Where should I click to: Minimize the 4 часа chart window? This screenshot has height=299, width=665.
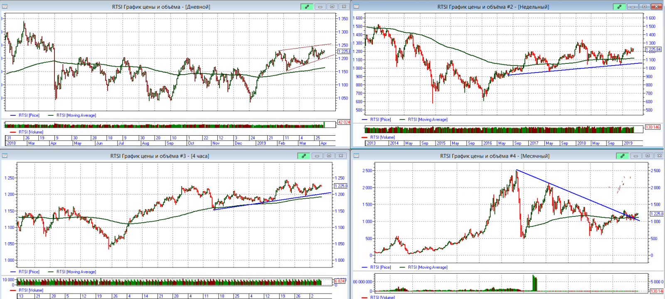pos(317,156)
